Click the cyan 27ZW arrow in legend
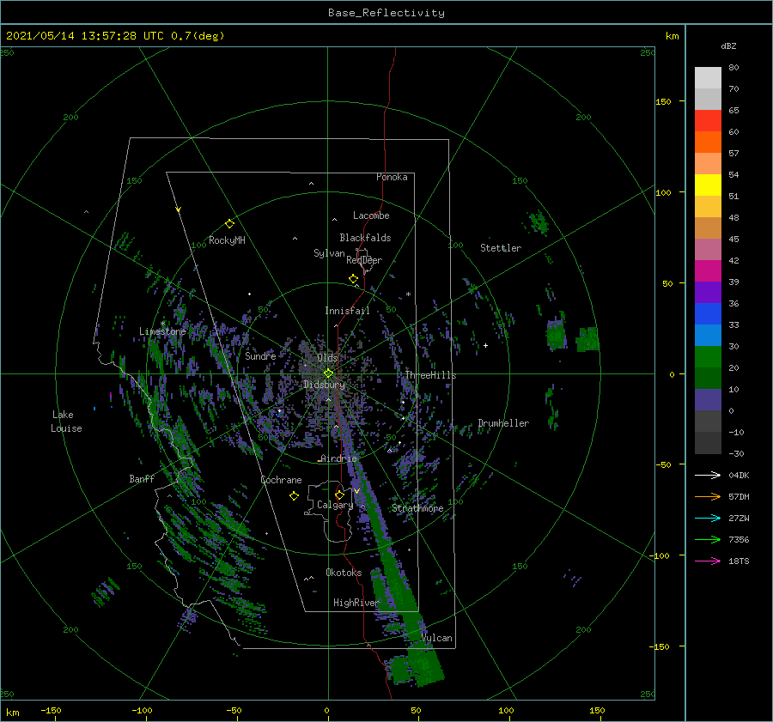 pyautogui.click(x=708, y=518)
